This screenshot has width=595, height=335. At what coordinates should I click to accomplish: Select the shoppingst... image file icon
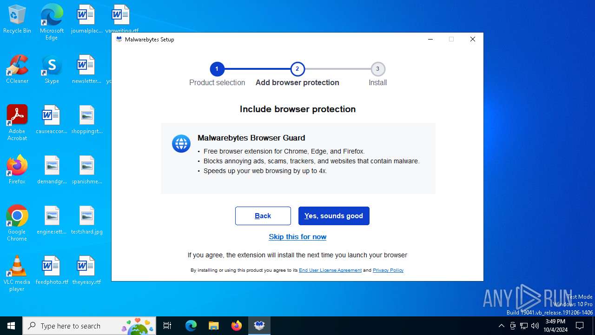86,120
